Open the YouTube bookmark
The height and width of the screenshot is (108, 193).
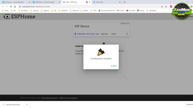(x=131, y=11)
